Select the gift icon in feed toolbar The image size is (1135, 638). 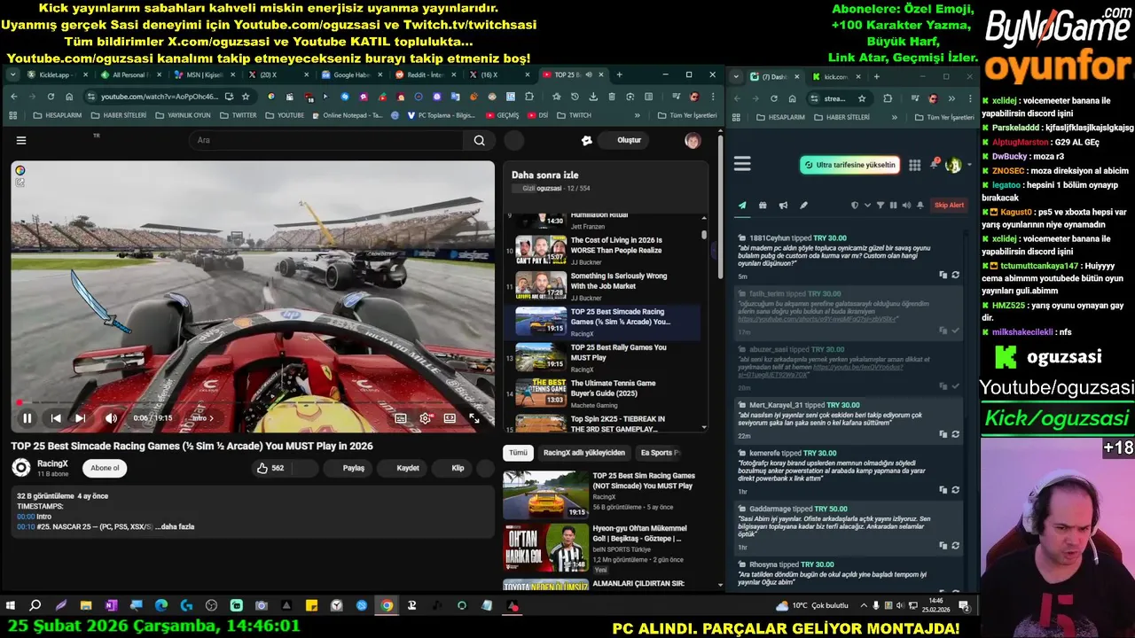pyautogui.click(x=763, y=205)
